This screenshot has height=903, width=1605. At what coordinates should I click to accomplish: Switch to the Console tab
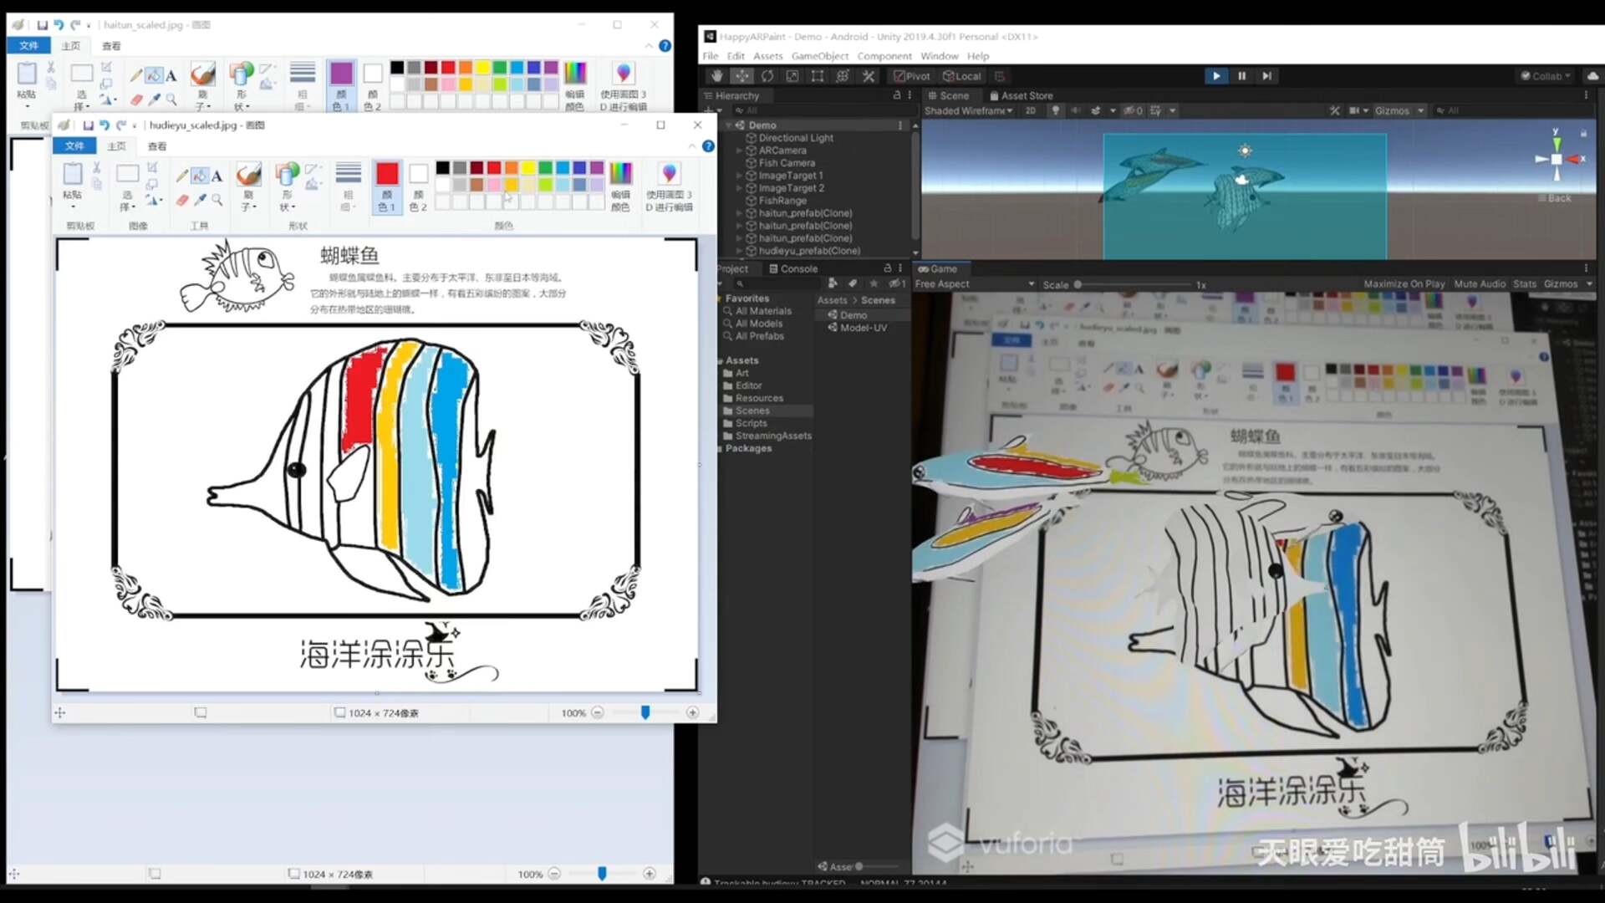pyautogui.click(x=793, y=268)
